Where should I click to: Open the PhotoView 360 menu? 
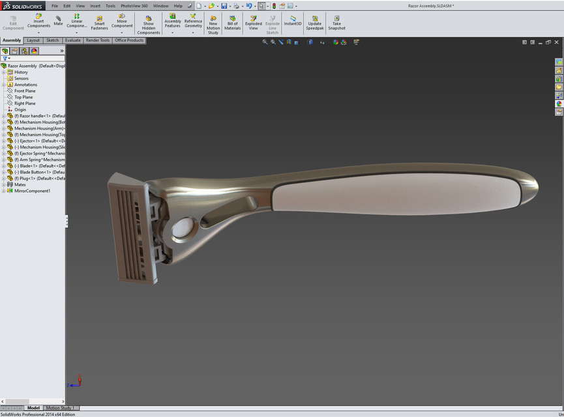(x=134, y=5)
